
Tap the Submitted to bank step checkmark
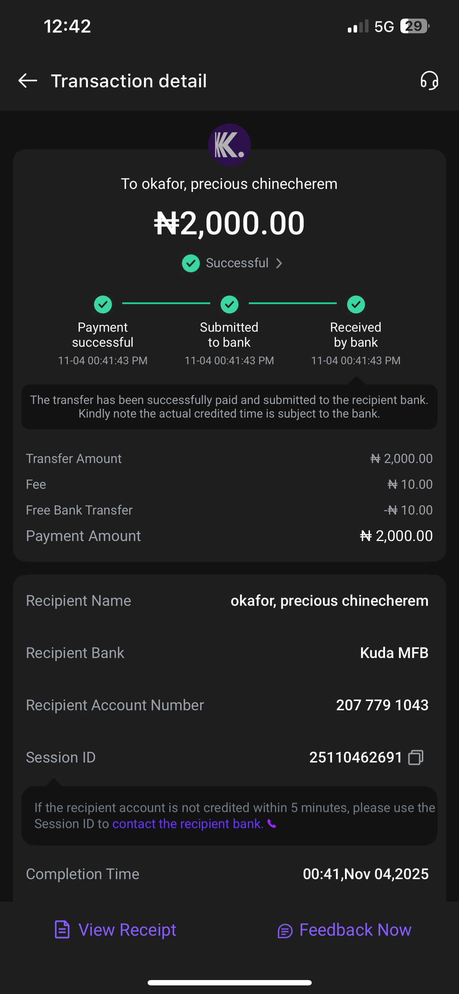click(229, 304)
